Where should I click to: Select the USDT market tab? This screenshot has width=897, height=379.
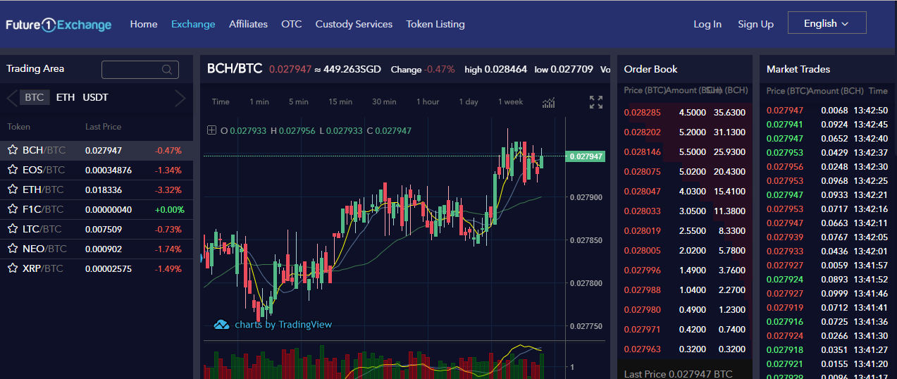[x=95, y=97]
